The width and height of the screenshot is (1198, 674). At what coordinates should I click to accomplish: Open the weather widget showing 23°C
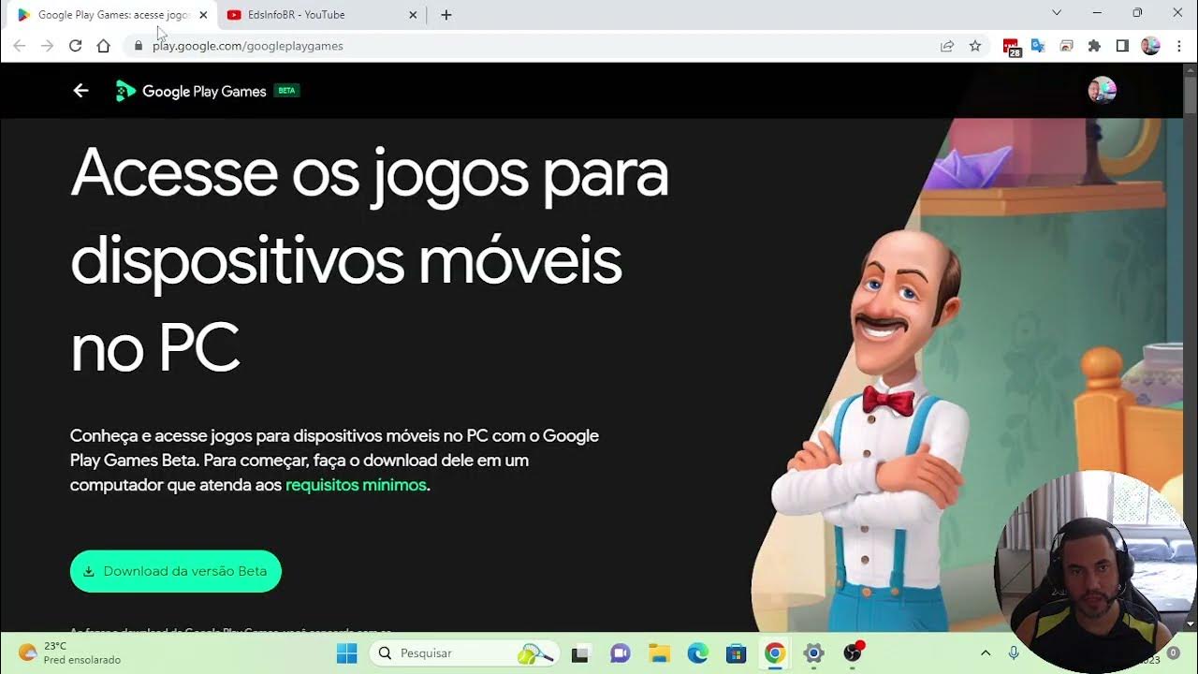[70, 652]
